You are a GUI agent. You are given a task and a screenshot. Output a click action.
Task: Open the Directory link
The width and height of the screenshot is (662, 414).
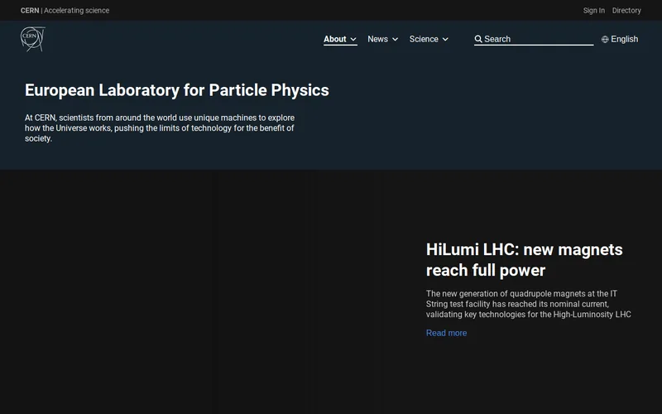coord(626,11)
